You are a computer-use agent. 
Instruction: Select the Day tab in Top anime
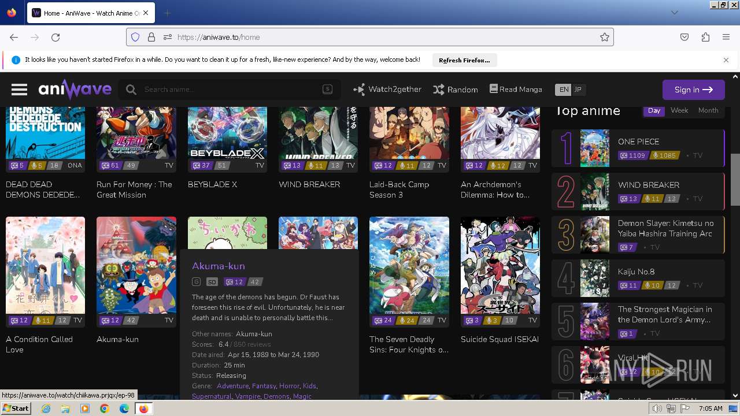click(x=654, y=110)
